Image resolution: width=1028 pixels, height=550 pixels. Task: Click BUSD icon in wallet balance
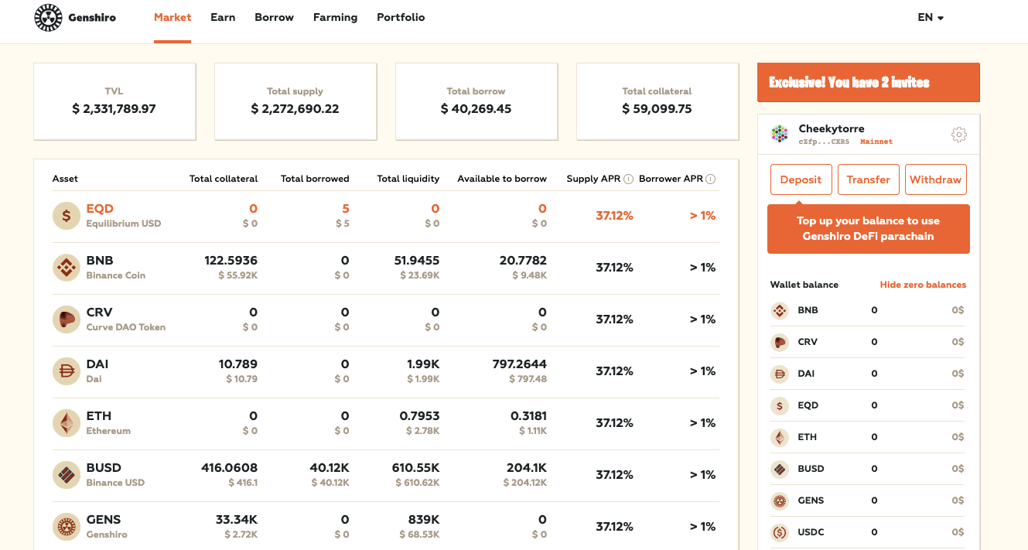(x=780, y=469)
